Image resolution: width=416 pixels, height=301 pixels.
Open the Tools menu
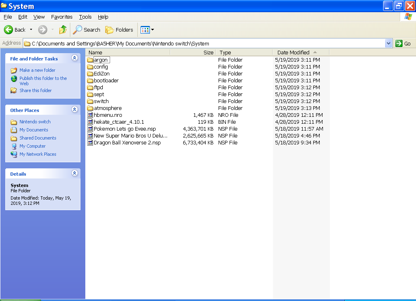click(85, 17)
